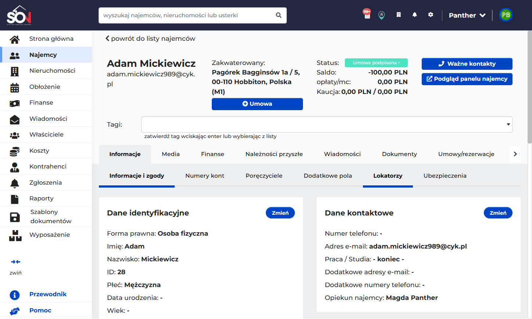Click Zmień in Dane kontaktowe
Viewport: 532px width, 319px height.
pyautogui.click(x=498, y=213)
